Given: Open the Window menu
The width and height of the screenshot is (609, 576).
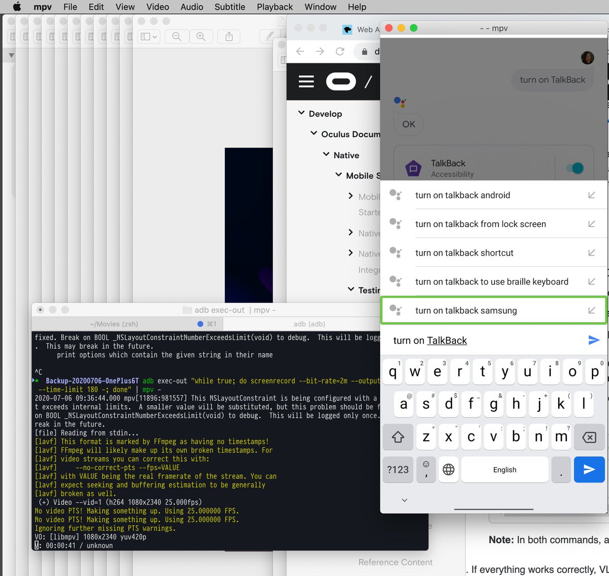Looking at the screenshot, I should [320, 7].
